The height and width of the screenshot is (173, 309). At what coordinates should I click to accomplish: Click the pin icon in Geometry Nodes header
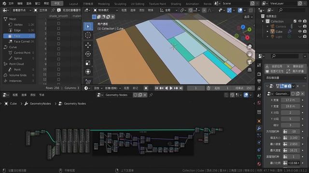[x=151, y=95]
